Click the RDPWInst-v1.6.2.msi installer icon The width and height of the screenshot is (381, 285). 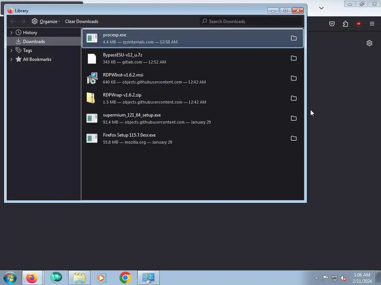[92, 78]
